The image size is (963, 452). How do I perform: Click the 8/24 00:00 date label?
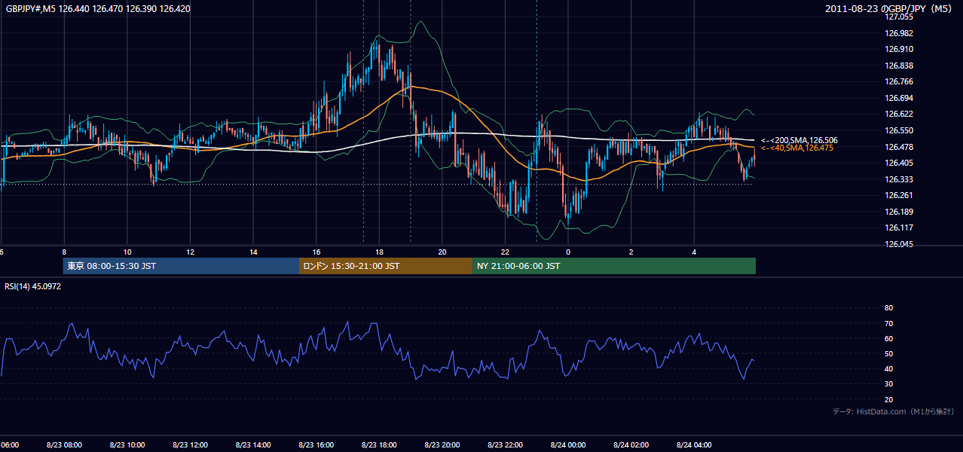568,445
